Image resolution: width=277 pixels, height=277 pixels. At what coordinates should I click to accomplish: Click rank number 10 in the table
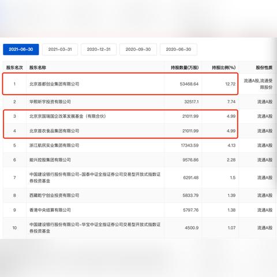pos(14,228)
